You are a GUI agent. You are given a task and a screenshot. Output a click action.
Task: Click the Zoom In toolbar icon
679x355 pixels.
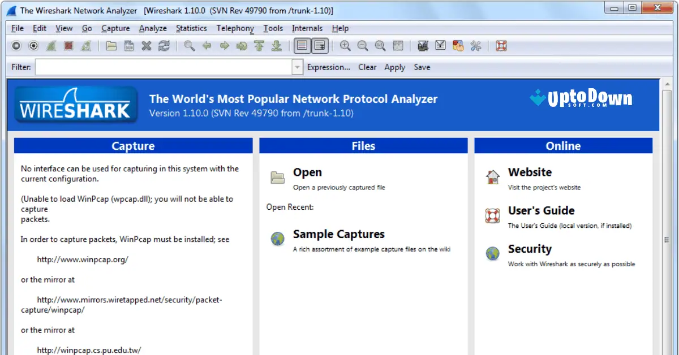click(x=345, y=46)
